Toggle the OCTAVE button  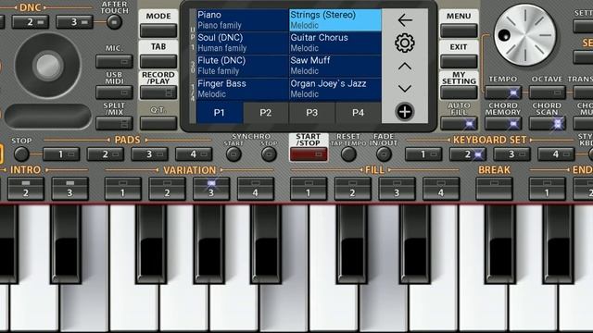[x=548, y=92]
